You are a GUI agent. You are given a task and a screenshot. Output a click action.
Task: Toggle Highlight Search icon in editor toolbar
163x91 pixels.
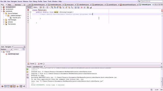tap(60, 7)
